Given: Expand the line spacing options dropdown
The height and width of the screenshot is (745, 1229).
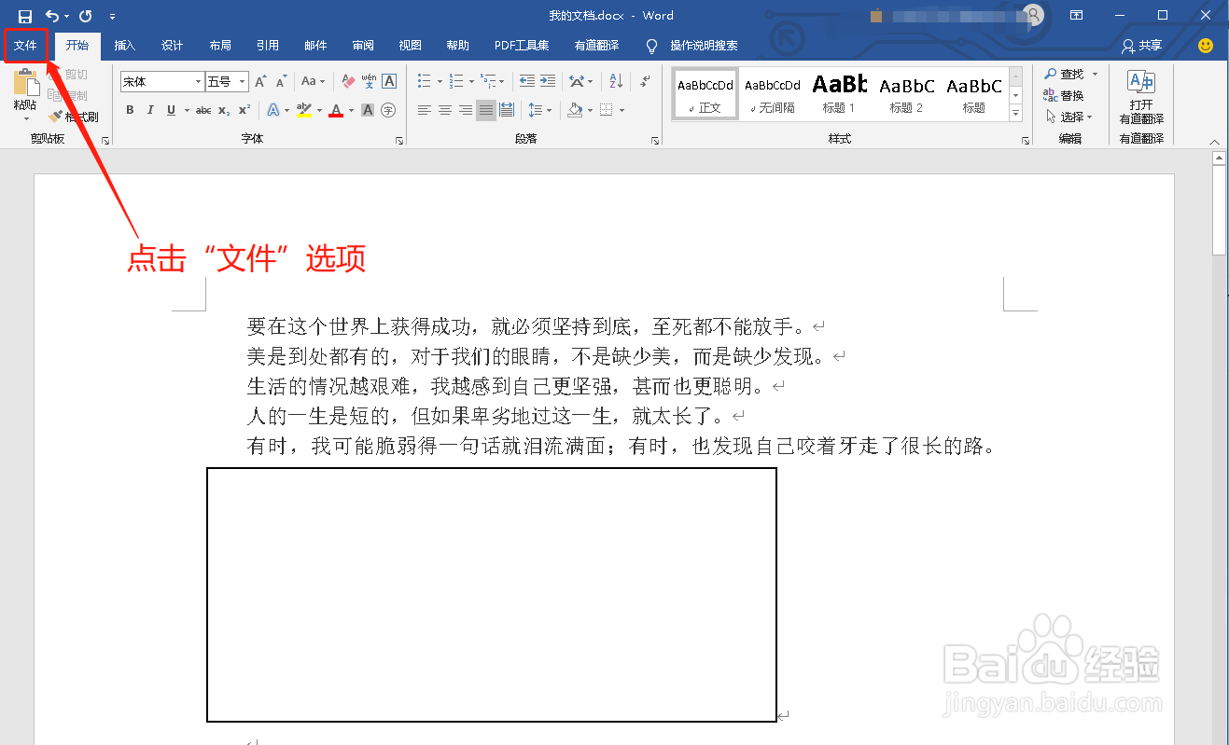Looking at the screenshot, I should (550, 110).
